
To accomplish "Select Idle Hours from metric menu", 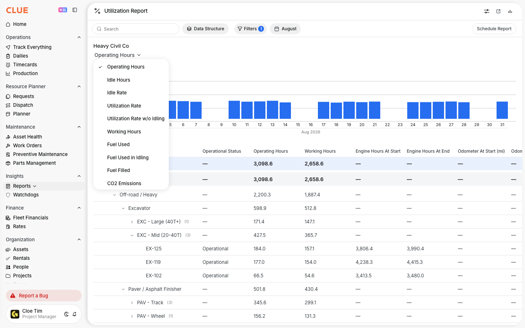I will (131, 80).
